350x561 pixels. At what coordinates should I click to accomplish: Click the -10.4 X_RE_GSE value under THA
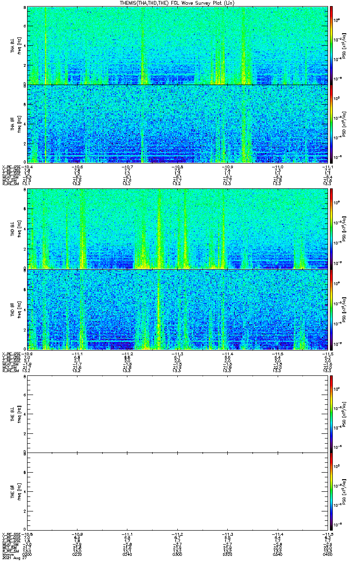(28, 167)
